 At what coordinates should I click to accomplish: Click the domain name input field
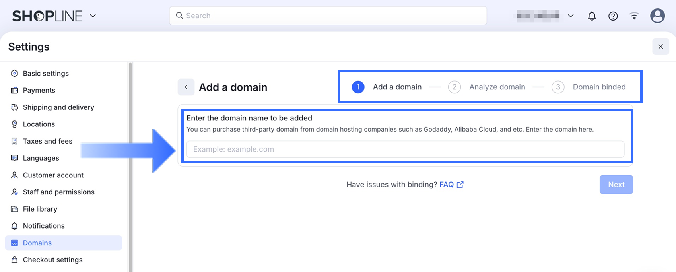(405, 149)
